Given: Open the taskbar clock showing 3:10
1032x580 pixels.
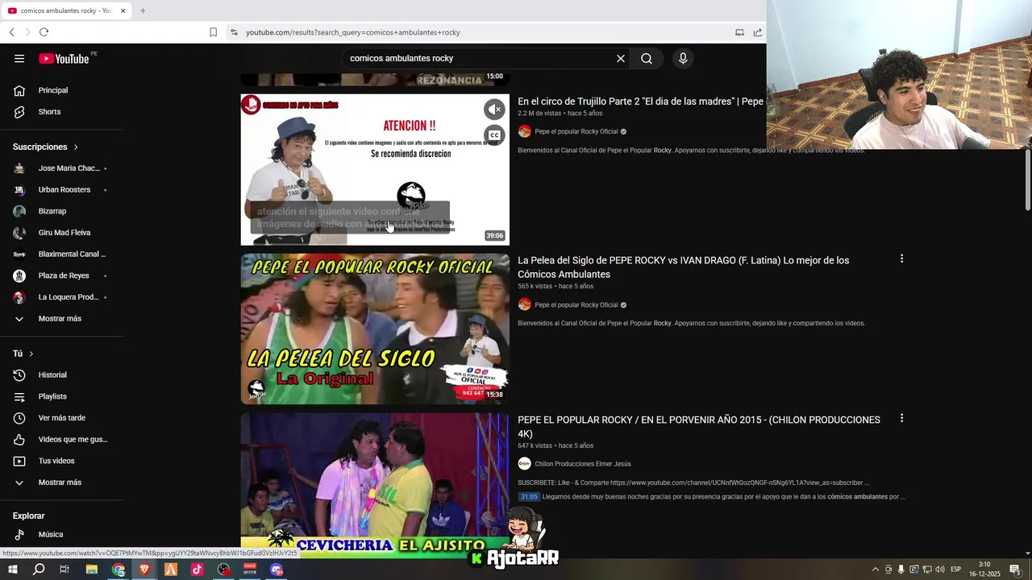Looking at the screenshot, I should 984,570.
